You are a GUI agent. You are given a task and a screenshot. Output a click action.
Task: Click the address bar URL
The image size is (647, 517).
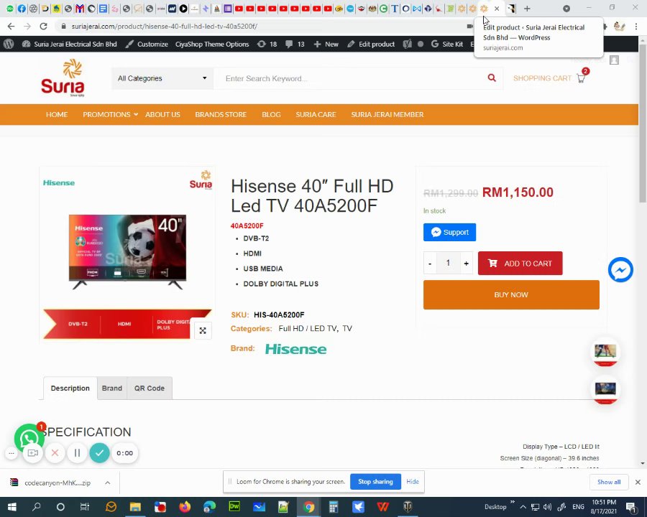pyautogui.click(x=164, y=27)
